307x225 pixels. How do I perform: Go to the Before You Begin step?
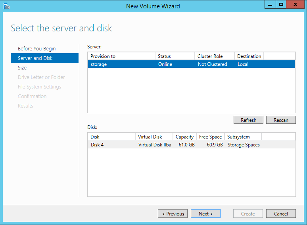click(36, 48)
